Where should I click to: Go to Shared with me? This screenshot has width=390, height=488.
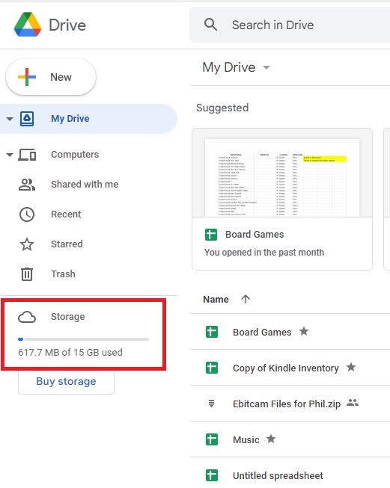point(85,185)
